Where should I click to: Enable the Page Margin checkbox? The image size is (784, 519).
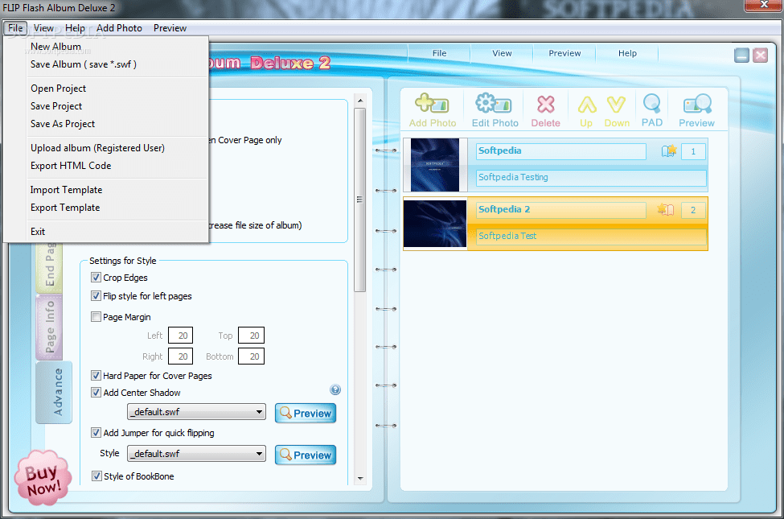(96, 317)
